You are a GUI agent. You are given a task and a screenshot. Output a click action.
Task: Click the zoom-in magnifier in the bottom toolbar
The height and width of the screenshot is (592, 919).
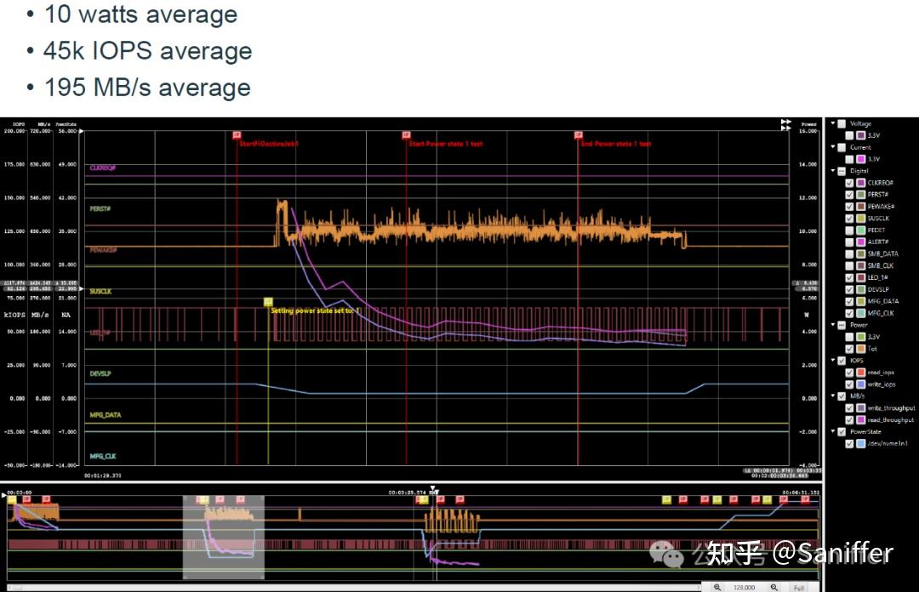(x=717, y=585)
